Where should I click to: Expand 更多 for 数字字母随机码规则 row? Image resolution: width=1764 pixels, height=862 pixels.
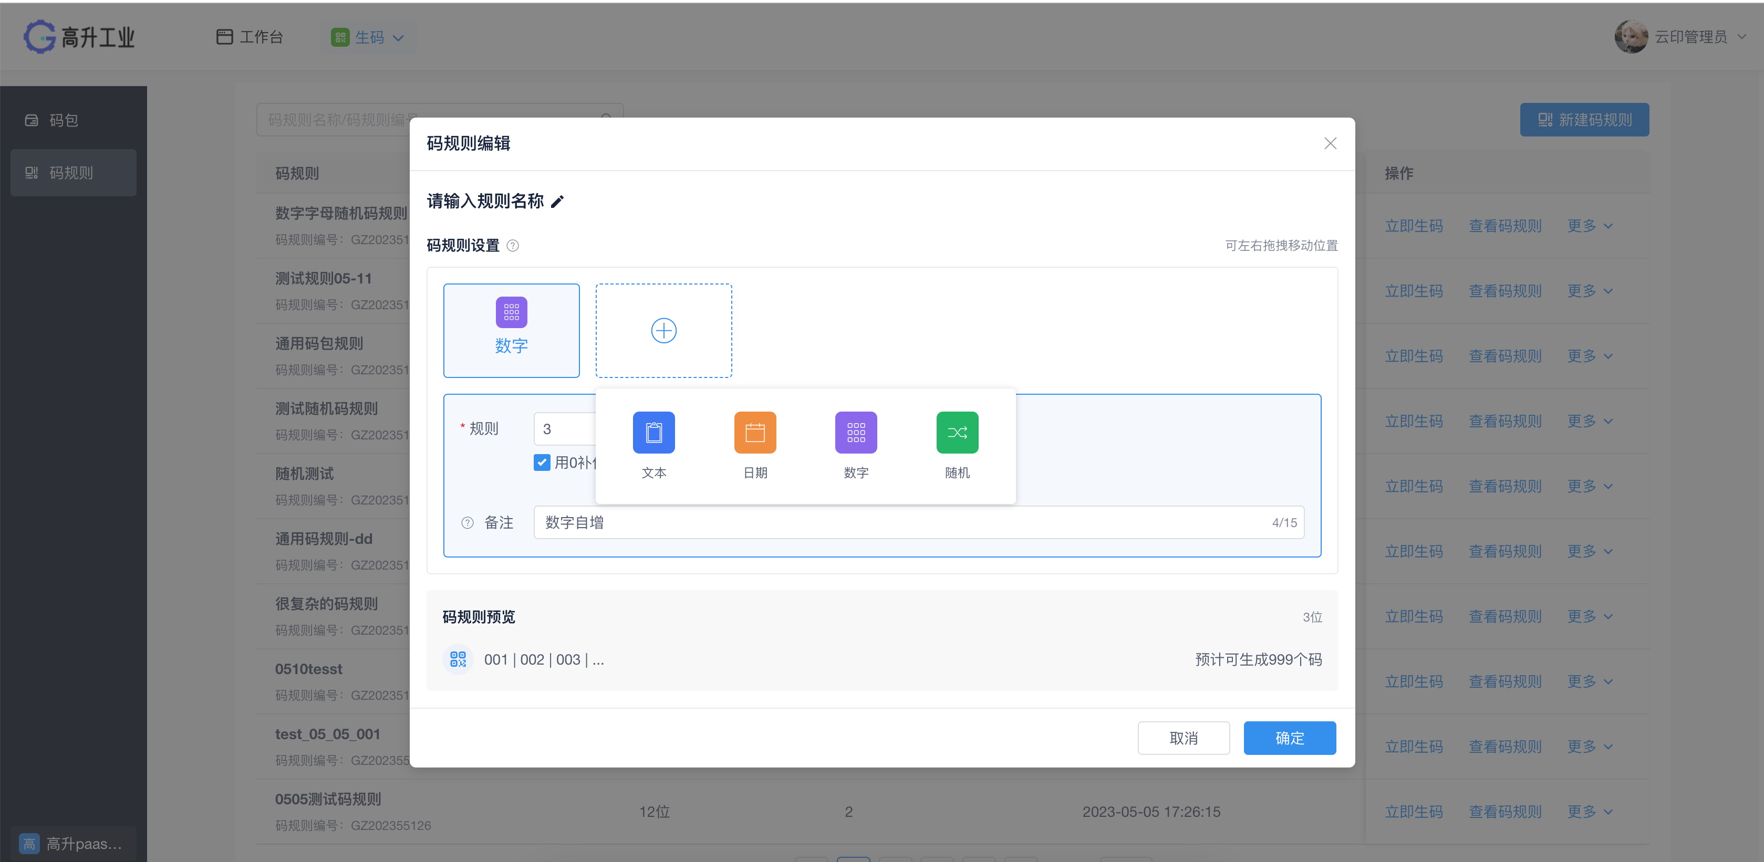(1590, 226)
